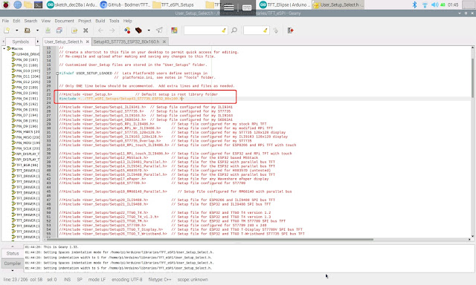Click the goto-line number field
The width and height of the screenshot is (476, 285).
256,30
